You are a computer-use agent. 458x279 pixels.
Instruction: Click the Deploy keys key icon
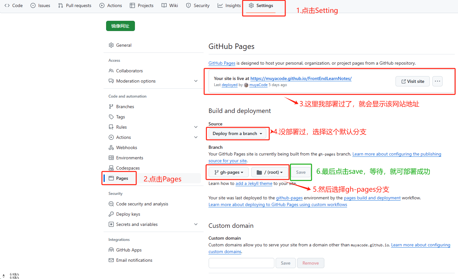click(x=111, y=214)
